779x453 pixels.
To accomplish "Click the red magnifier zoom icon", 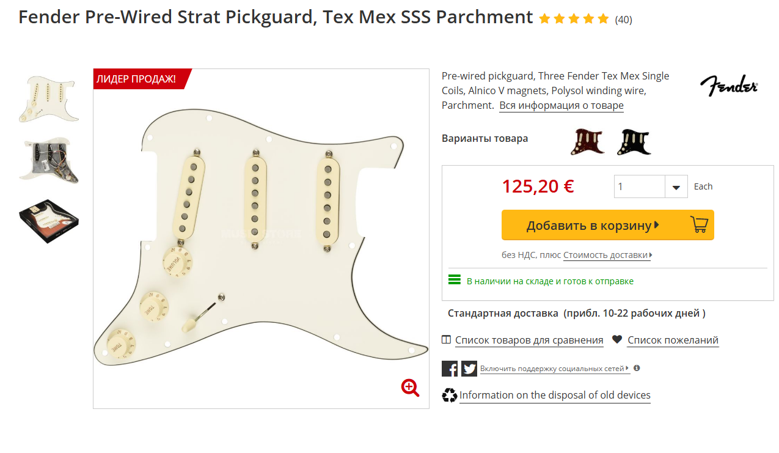I will coord(410,388).
